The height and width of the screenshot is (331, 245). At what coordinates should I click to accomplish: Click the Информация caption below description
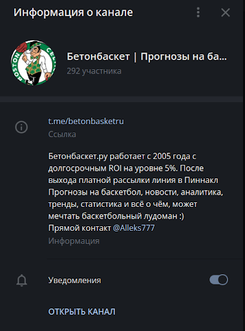[74, 241]
